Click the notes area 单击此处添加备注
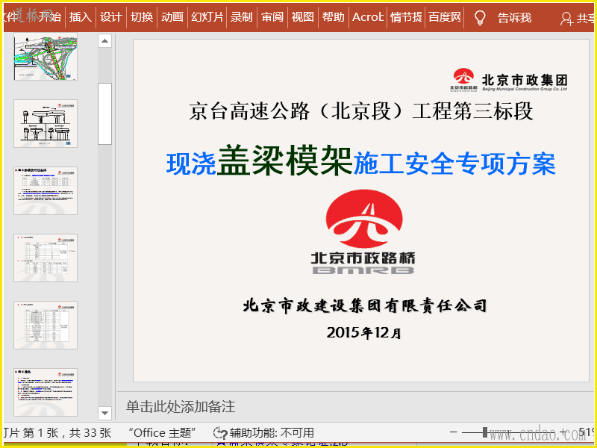The image size is (597, 448). click(x=181, y=407)
